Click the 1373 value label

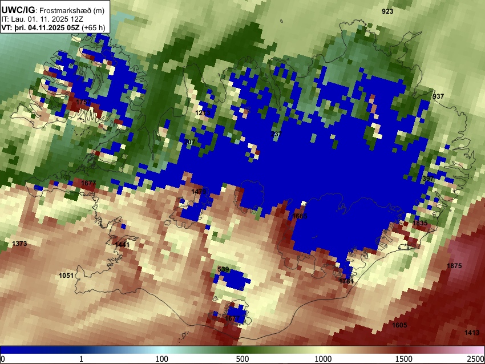coord(19,244)
